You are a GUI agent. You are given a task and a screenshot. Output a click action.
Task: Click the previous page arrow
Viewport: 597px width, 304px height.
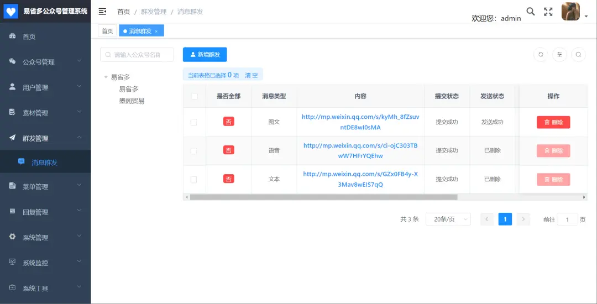(x=487, y=219)
